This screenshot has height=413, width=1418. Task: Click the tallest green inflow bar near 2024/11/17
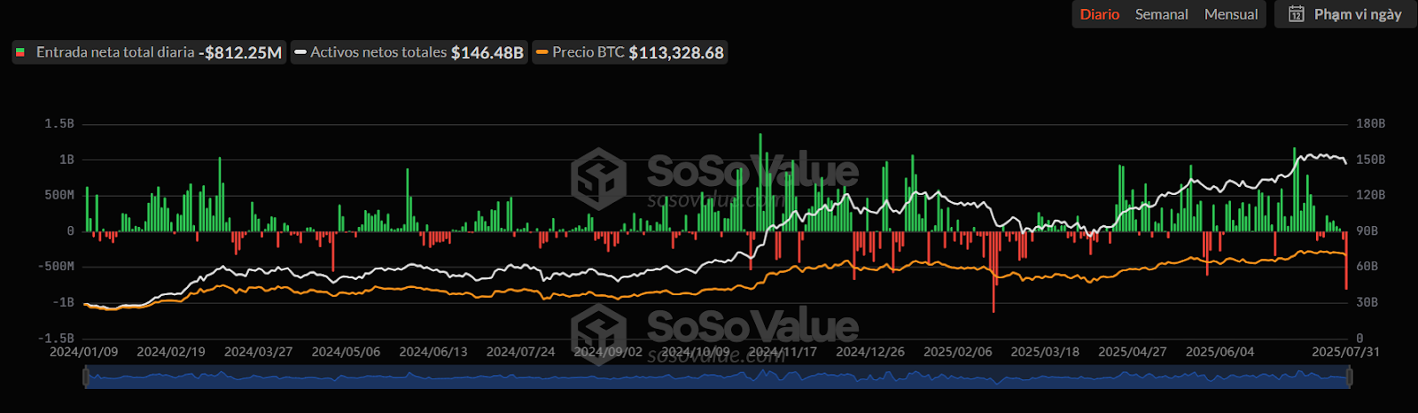tap(760, 183)
